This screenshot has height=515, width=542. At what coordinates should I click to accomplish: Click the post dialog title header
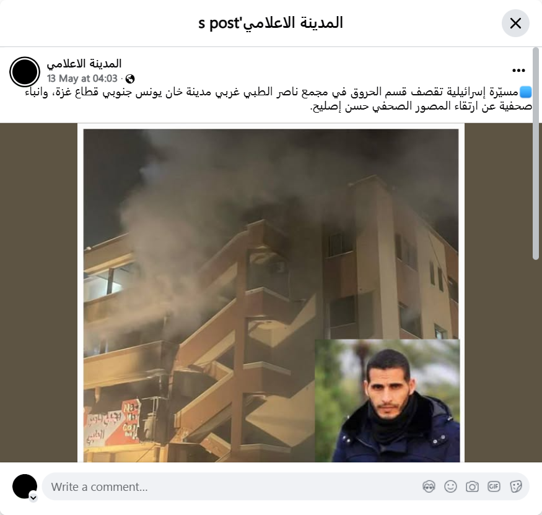click(x=271, y=23)
